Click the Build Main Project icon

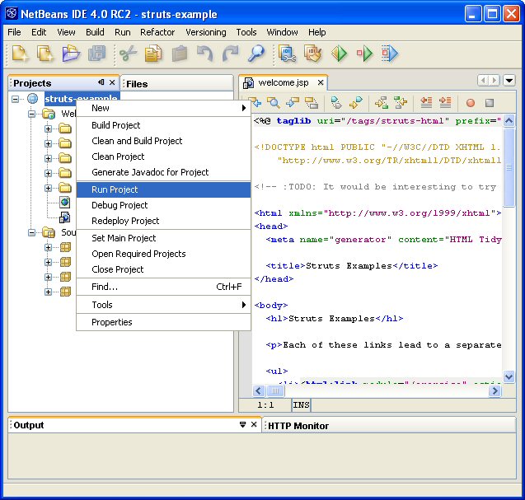click(x=287, y=54)
